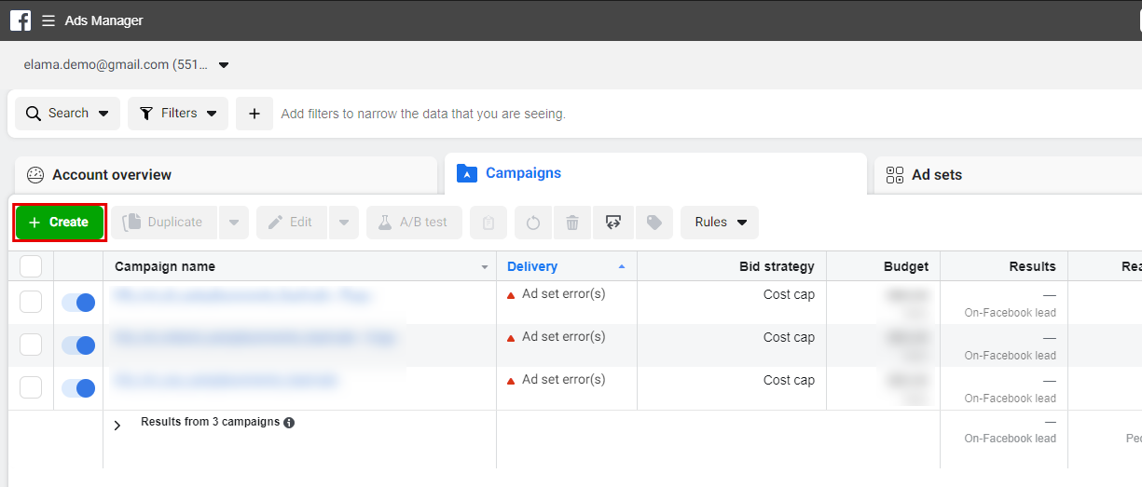Click the Ads Manager title text

coord(103,20)
